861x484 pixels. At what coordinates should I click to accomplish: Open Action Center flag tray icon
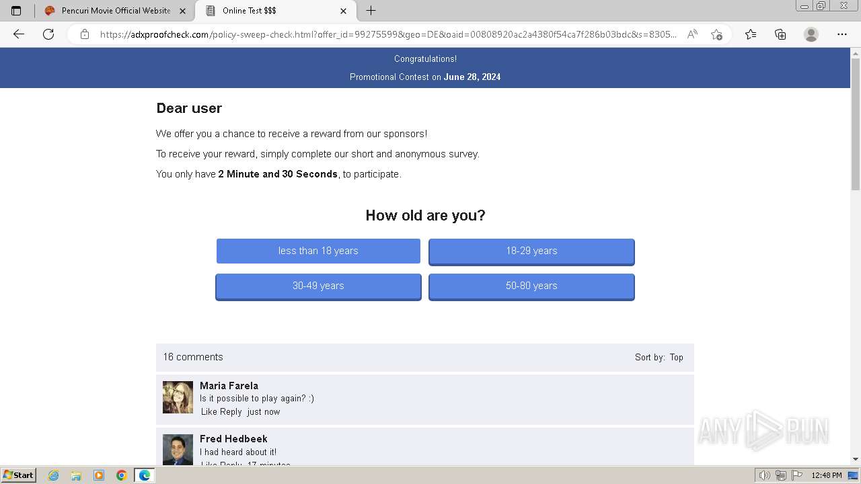[796, 475]
